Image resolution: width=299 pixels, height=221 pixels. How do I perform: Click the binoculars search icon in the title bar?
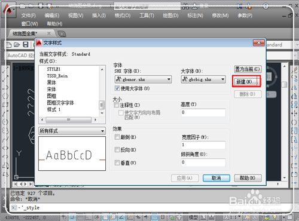(185, 7)
